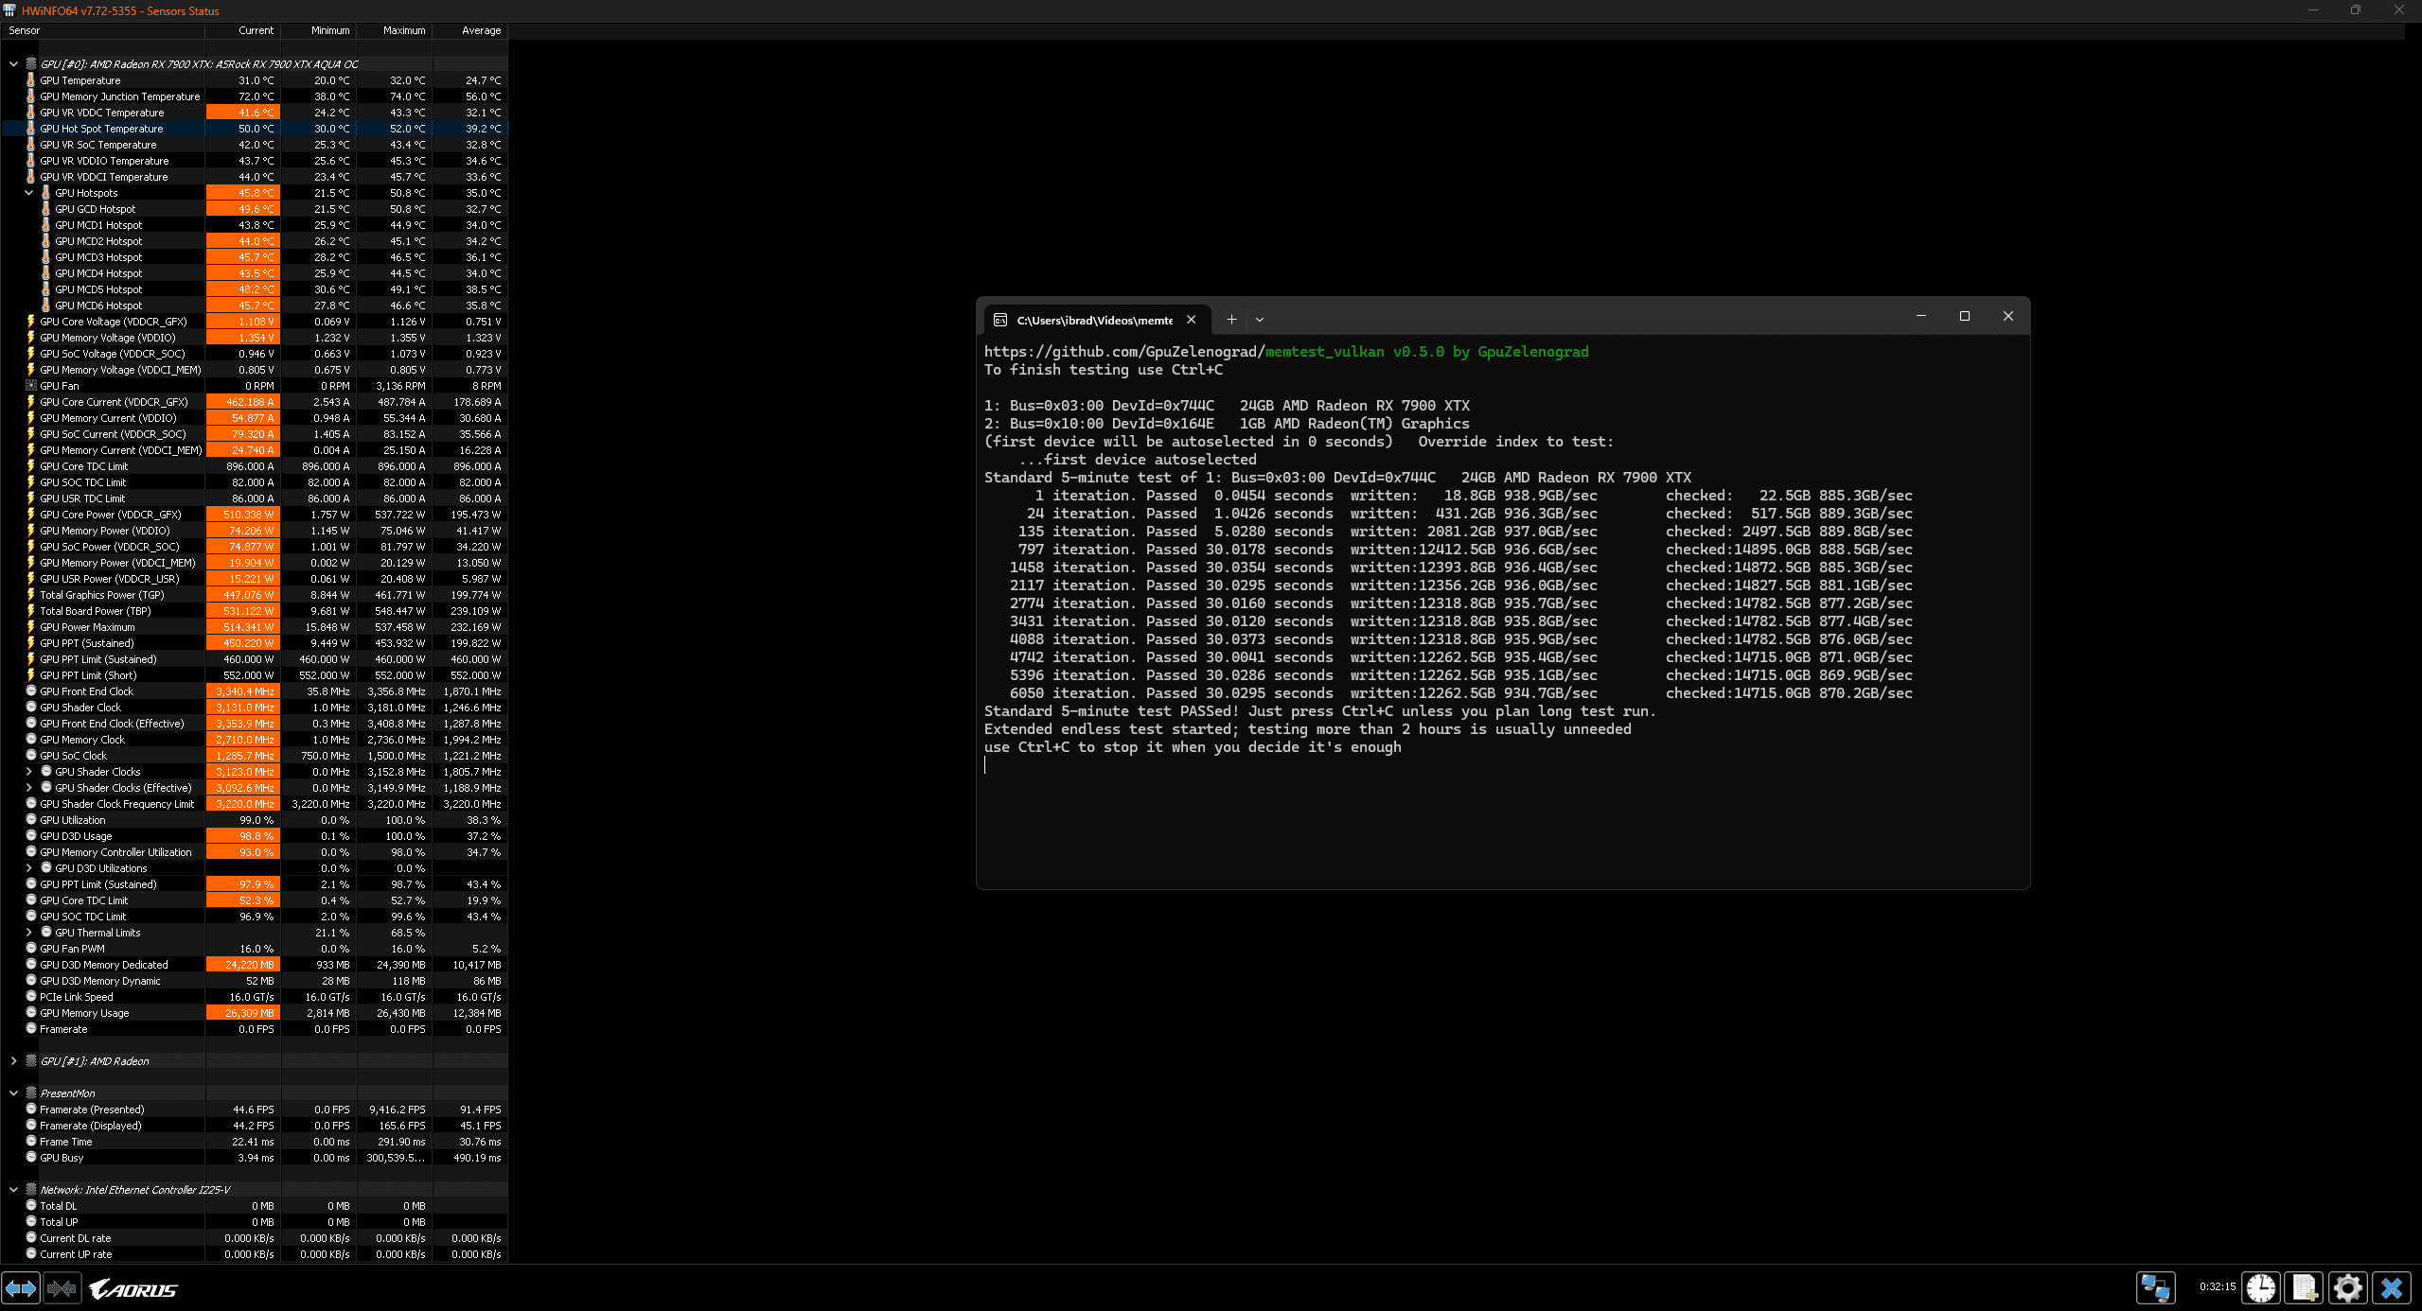
Task: Expand the GPU [#1] AMD Radeon group
Action: 13,1061
